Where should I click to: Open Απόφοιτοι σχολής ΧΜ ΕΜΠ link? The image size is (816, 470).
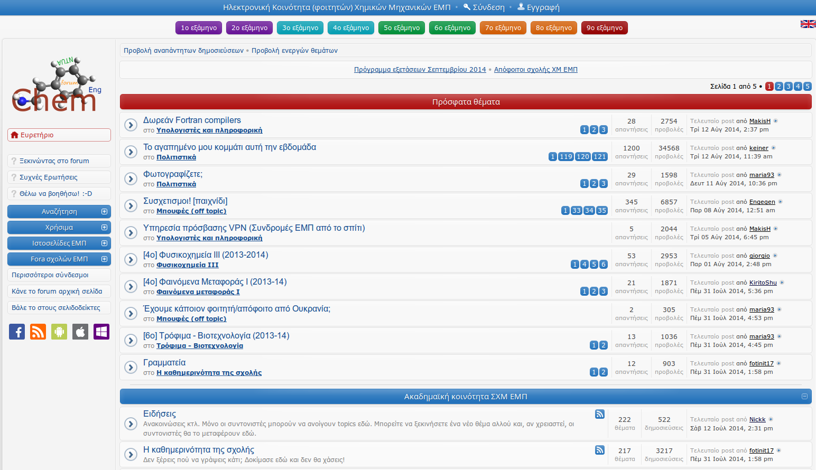point(536,69)
